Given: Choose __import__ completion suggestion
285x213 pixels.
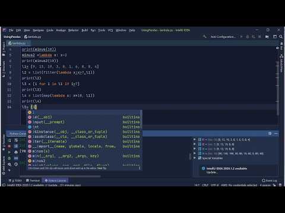Looking at the screenshot, I should point(84,146).
